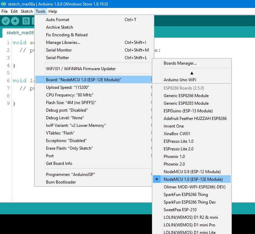
Task: Click the black console output area
Action: pos(76,224)
